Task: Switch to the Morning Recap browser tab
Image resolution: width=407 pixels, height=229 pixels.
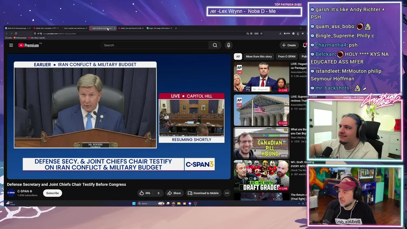Action: 18,28
